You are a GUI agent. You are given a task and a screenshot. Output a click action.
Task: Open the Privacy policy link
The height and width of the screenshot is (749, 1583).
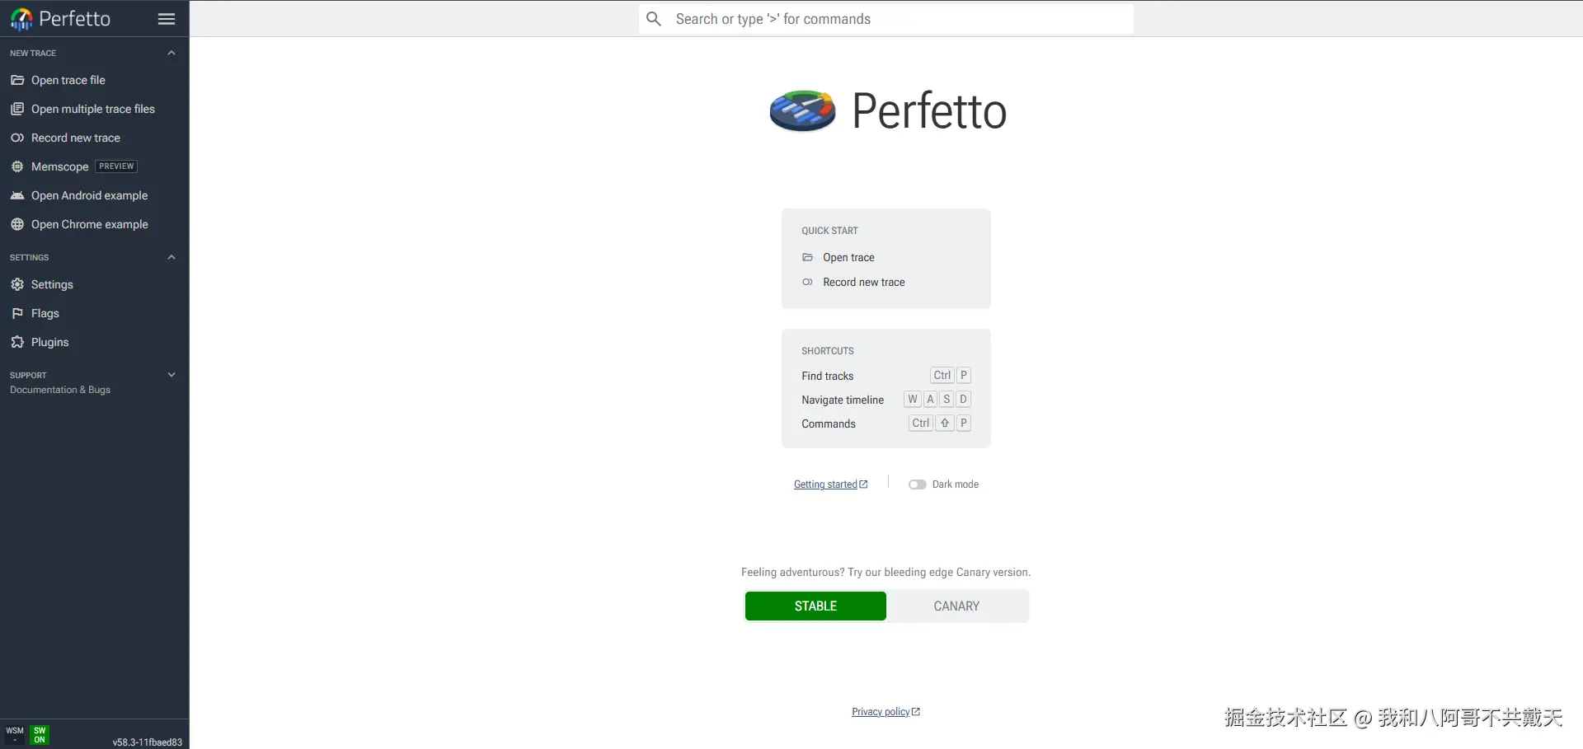click(x=885, y=712)
